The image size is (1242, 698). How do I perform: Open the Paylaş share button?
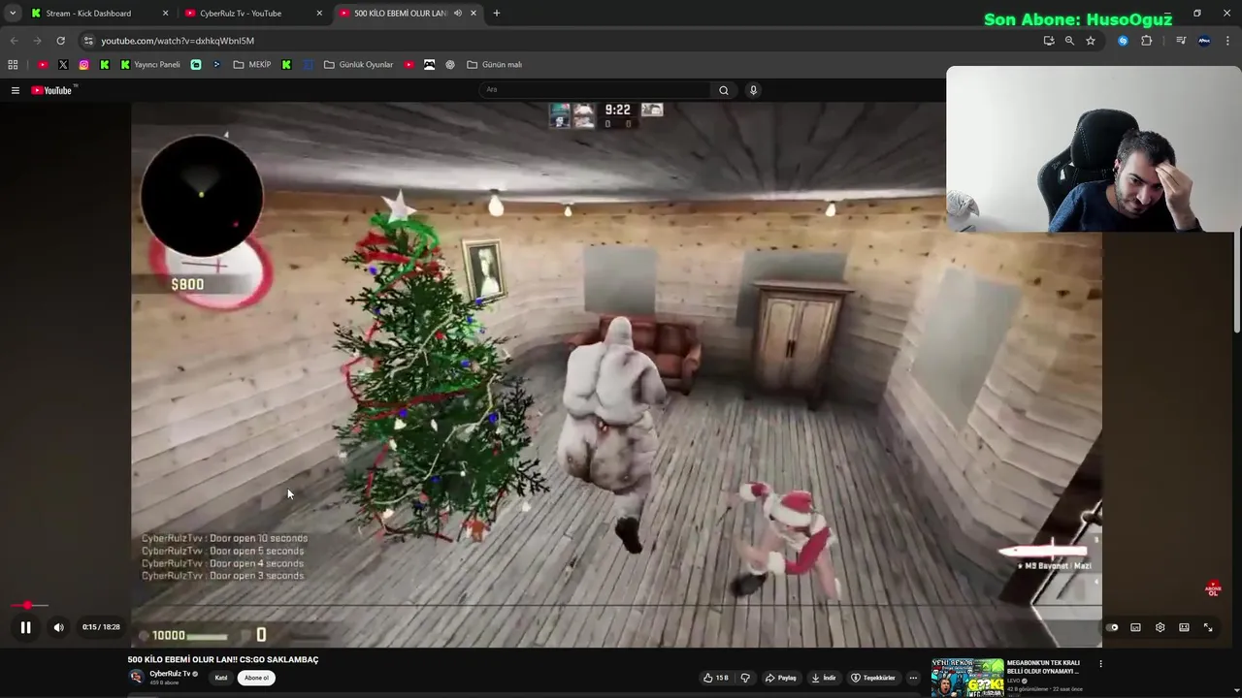(x=781, y=678)
